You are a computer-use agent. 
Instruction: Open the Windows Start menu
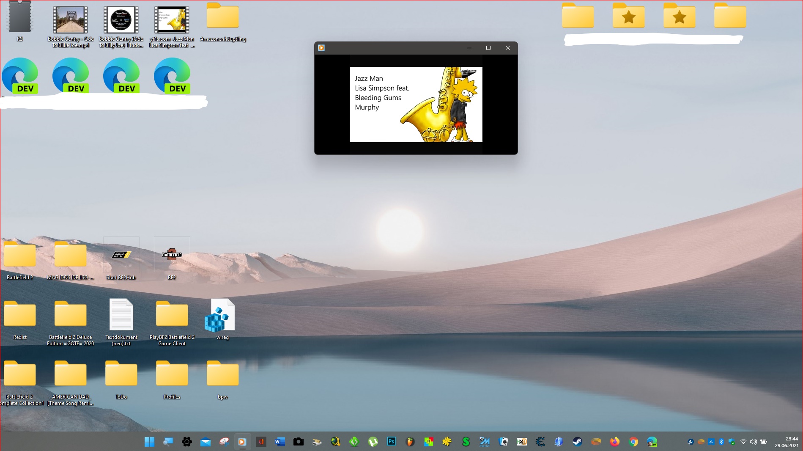click(149, 442)
